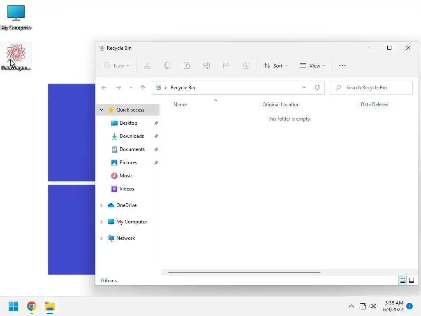Expand the OneDrive tree node
Image resolution: width=421 pixels, height=316 pixels.
click(x=102, y=205)
